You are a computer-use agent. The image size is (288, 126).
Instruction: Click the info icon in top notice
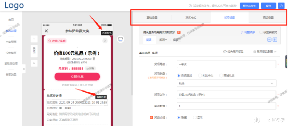pos(190,6)
